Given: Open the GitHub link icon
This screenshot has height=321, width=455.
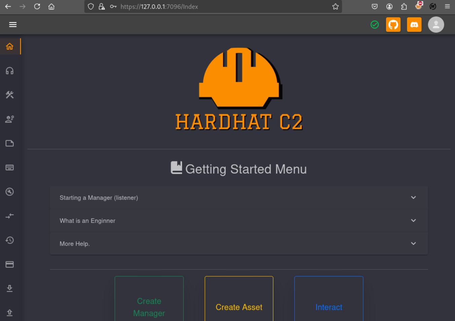Looking at the screenshot, I should [393, 25].
